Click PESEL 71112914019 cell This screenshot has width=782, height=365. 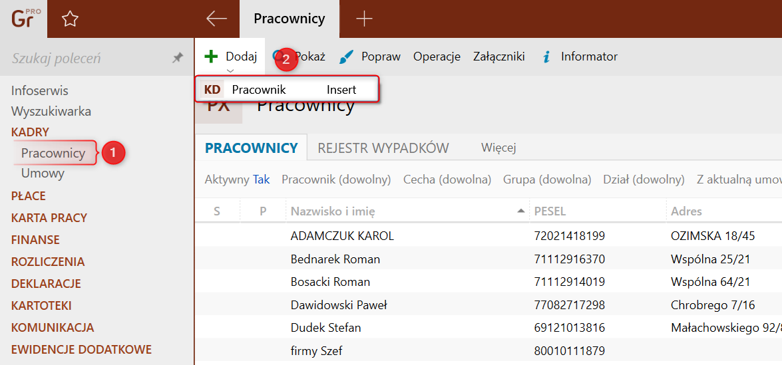569,282
